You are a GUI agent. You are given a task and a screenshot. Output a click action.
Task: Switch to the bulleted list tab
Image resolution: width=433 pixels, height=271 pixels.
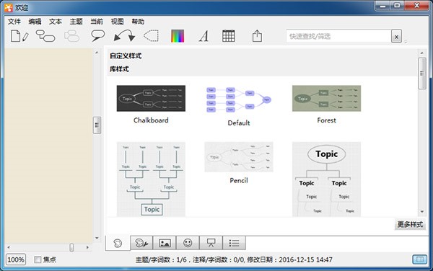[x=234, y=243]
